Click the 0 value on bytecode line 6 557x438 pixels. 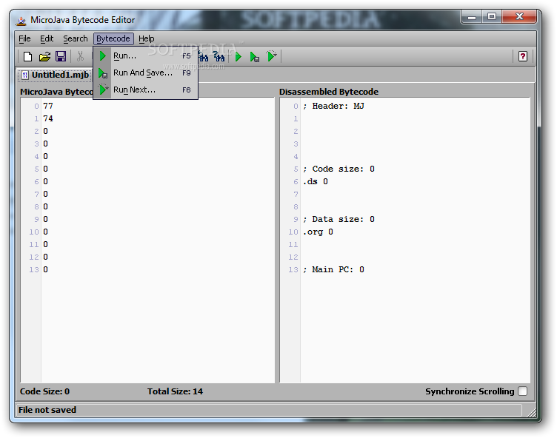coord(45,182)
